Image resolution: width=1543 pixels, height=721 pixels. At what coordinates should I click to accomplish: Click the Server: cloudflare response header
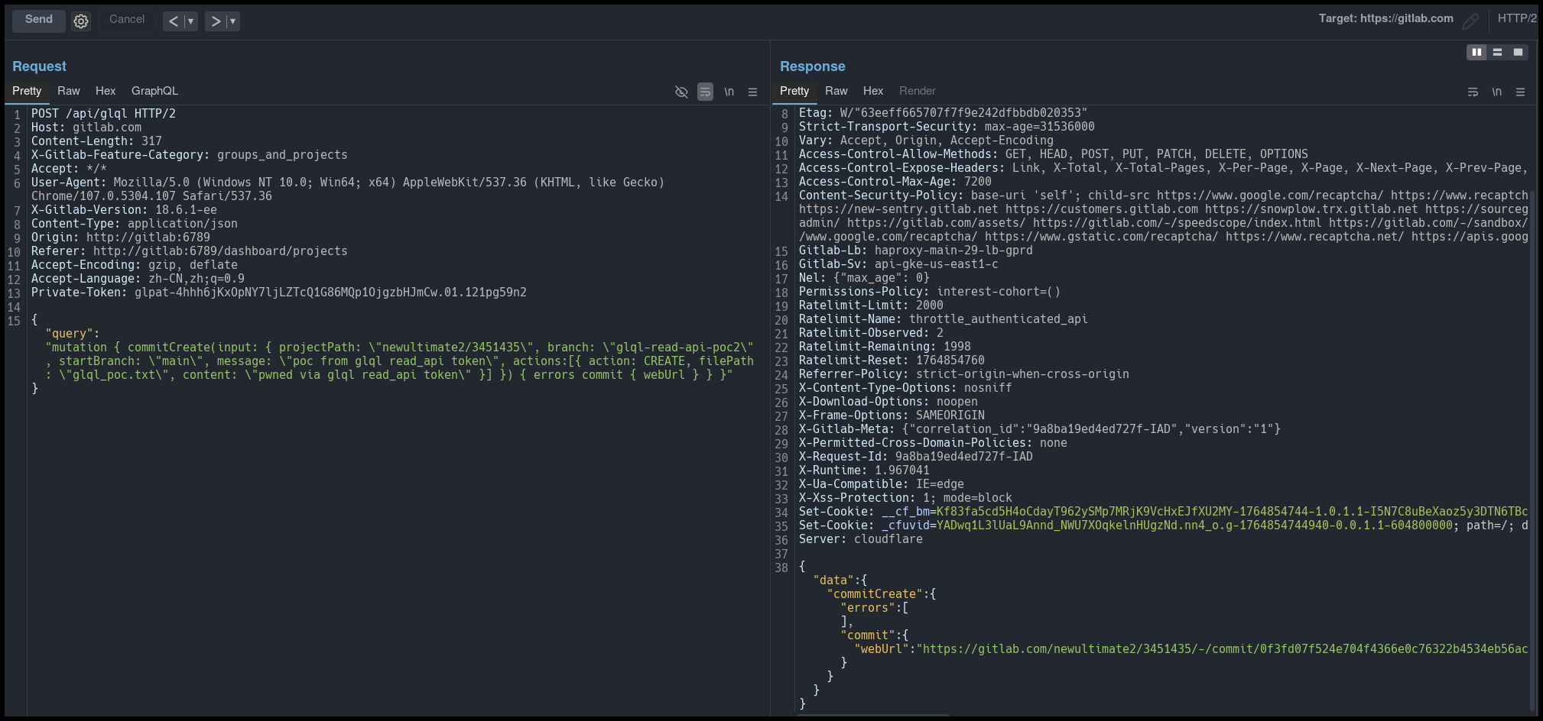tap(861, 539)
